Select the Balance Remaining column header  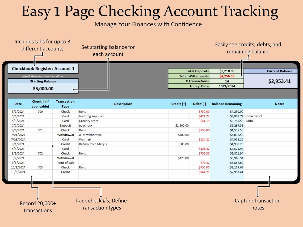coord(227,104)
